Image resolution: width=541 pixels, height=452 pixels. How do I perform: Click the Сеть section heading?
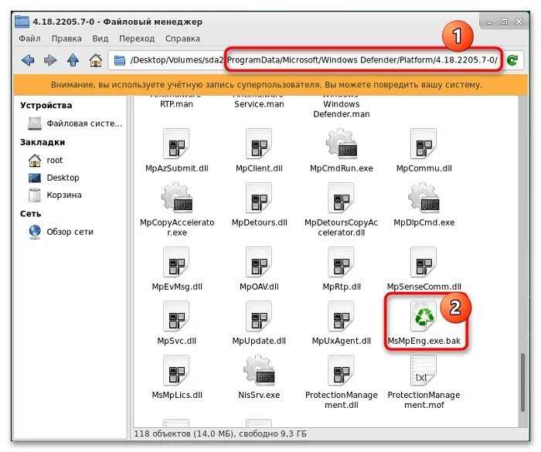tap(30, 213)
